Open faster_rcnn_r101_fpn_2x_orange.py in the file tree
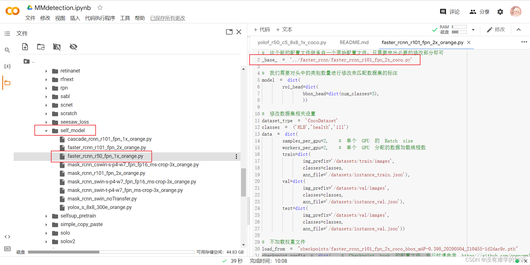Viewport: 530px width, 265px height. pos(106,148)
